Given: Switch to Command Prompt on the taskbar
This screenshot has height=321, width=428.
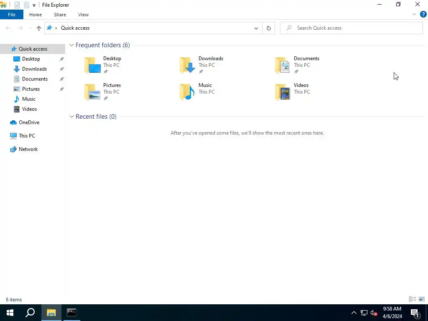Looking at the screenshot, I should pyautogui.click(x=72, y=313).
